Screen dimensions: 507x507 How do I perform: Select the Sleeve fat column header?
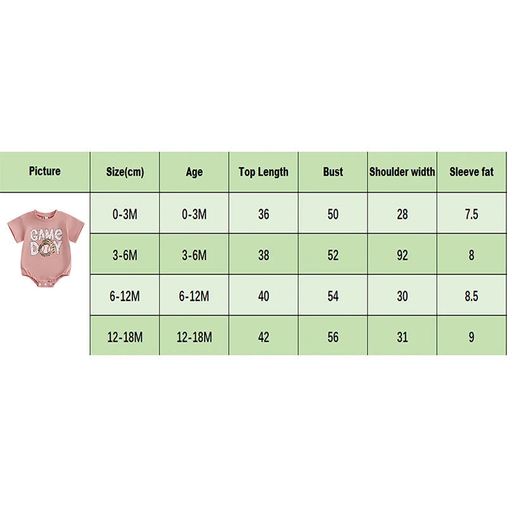click(x=472, y=172)
